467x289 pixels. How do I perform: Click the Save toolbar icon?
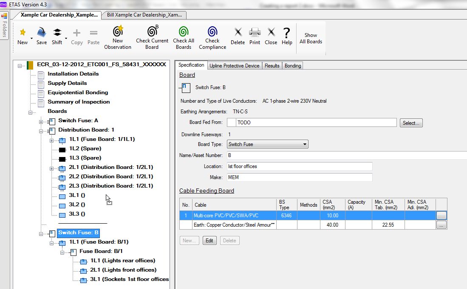point(41,32)
